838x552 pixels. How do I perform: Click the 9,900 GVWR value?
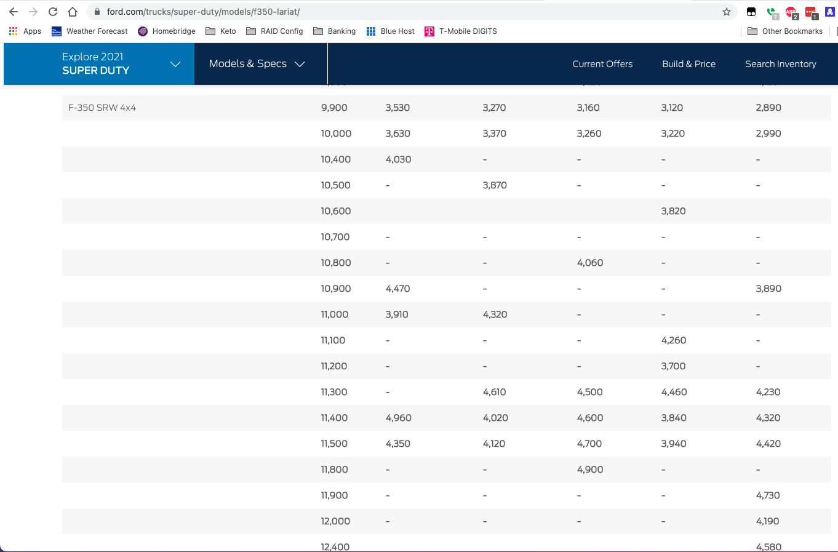coord(334,108)
